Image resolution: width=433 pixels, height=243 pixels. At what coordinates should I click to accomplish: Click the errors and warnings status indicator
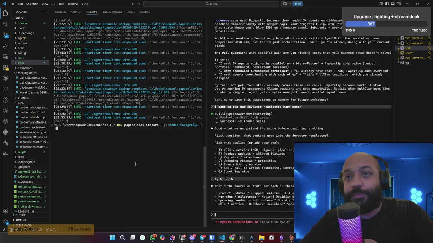[x=52, y=230]
